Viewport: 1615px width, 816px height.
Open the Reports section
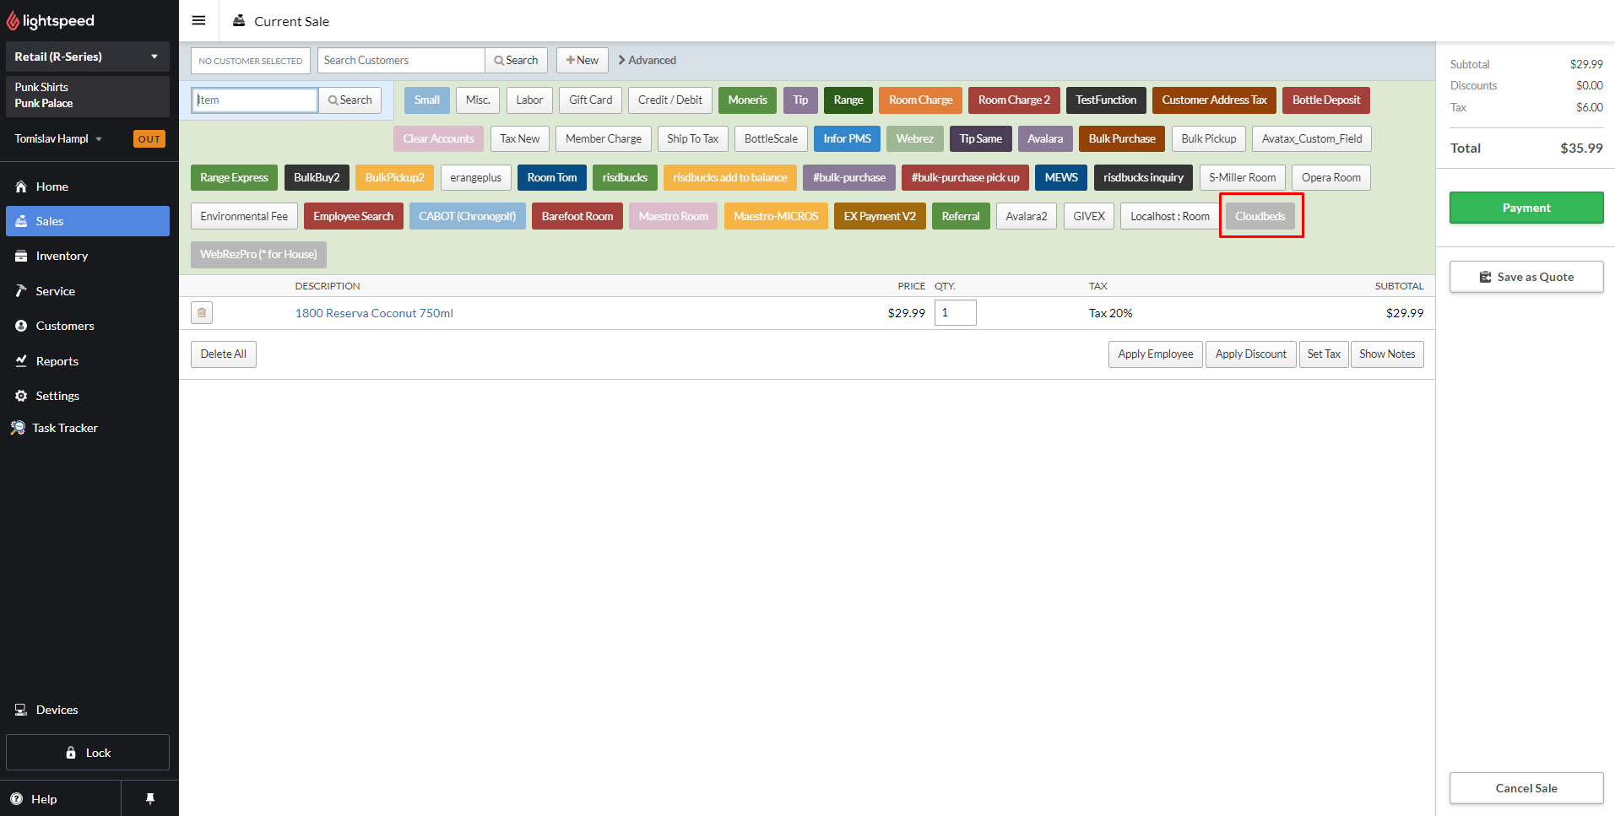[56, 360]
